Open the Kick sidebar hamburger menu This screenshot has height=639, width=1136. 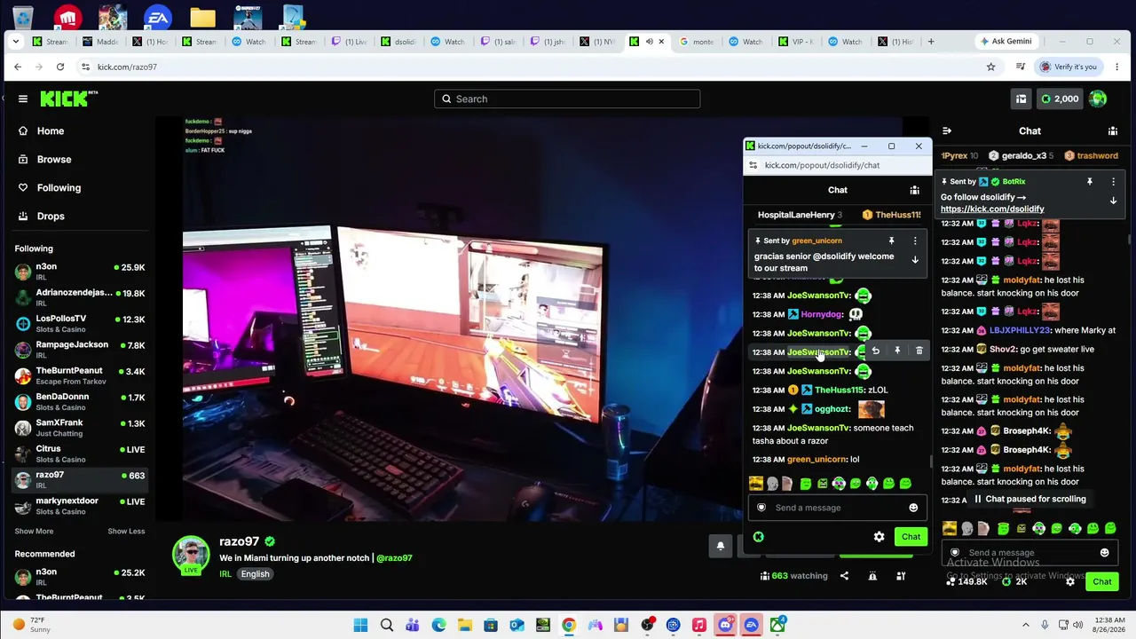[x=23, y=99]
